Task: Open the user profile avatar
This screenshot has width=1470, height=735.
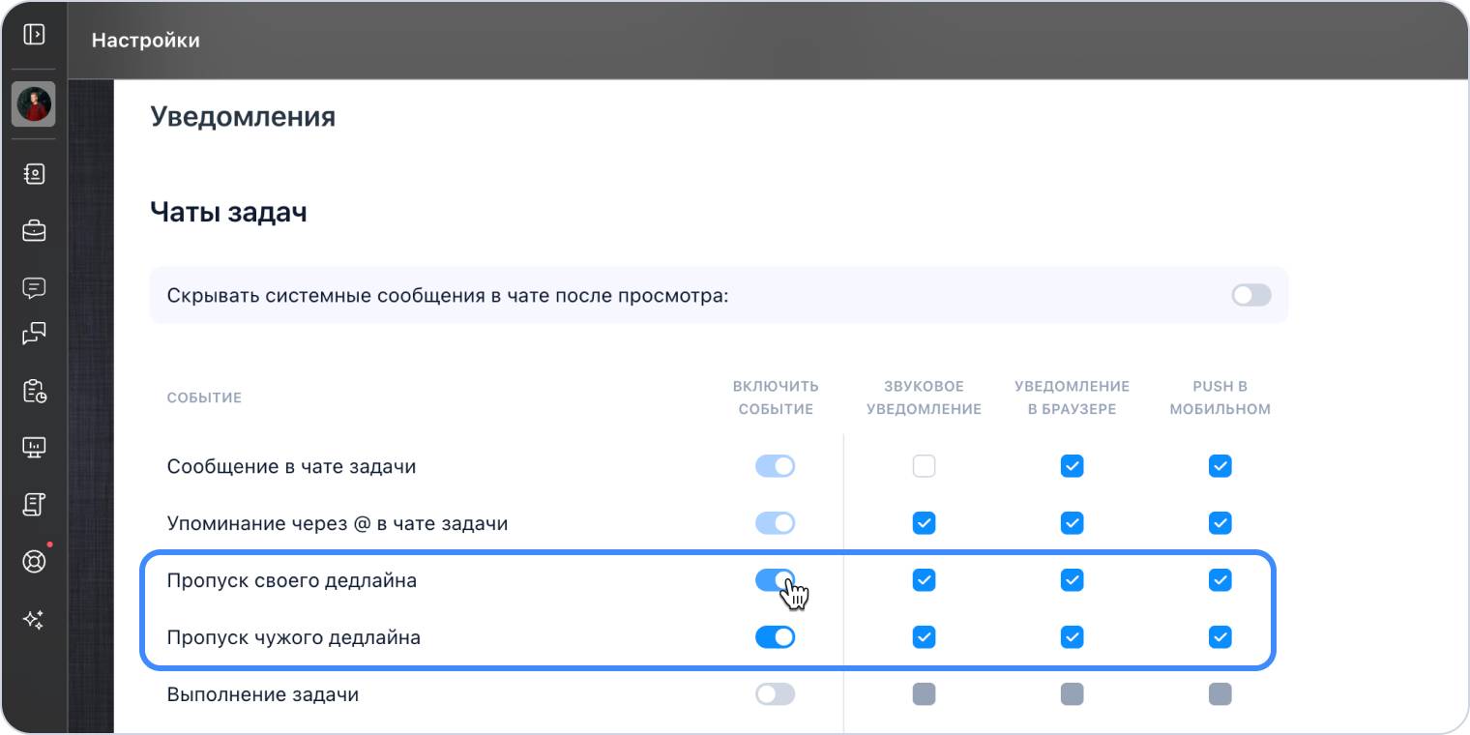Action: click(x=34, y=103)
